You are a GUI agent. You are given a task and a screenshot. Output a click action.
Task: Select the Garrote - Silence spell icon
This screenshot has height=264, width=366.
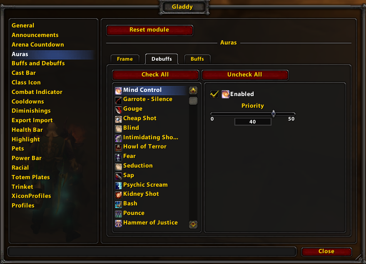pos(118,100)
